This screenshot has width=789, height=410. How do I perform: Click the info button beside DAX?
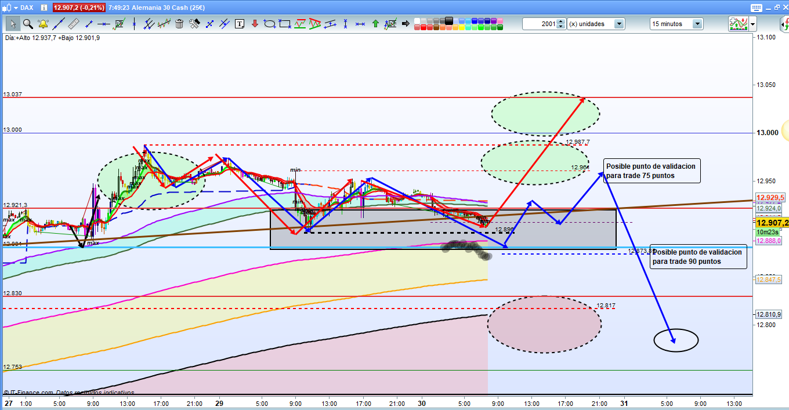(x=43, y=8)
